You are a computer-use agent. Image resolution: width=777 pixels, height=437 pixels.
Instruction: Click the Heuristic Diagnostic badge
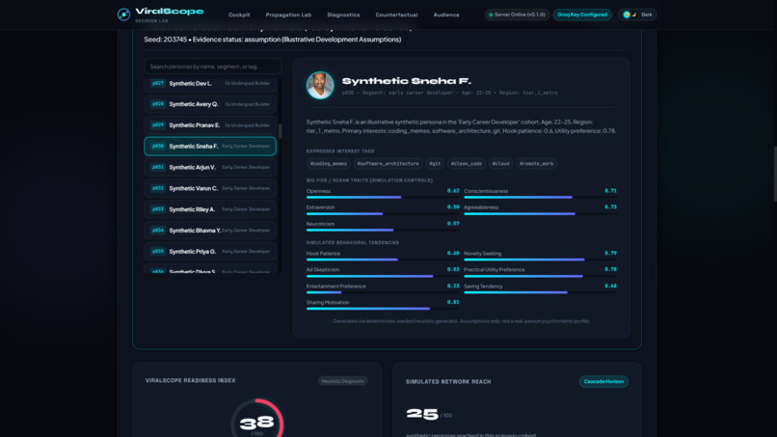342,381
